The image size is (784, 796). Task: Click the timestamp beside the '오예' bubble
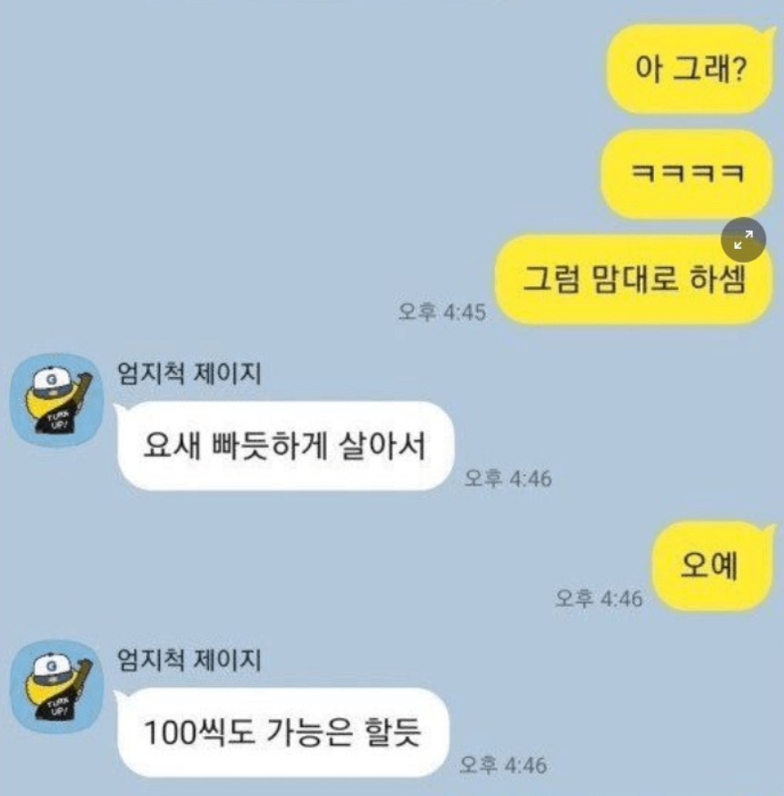coord(599,598)
